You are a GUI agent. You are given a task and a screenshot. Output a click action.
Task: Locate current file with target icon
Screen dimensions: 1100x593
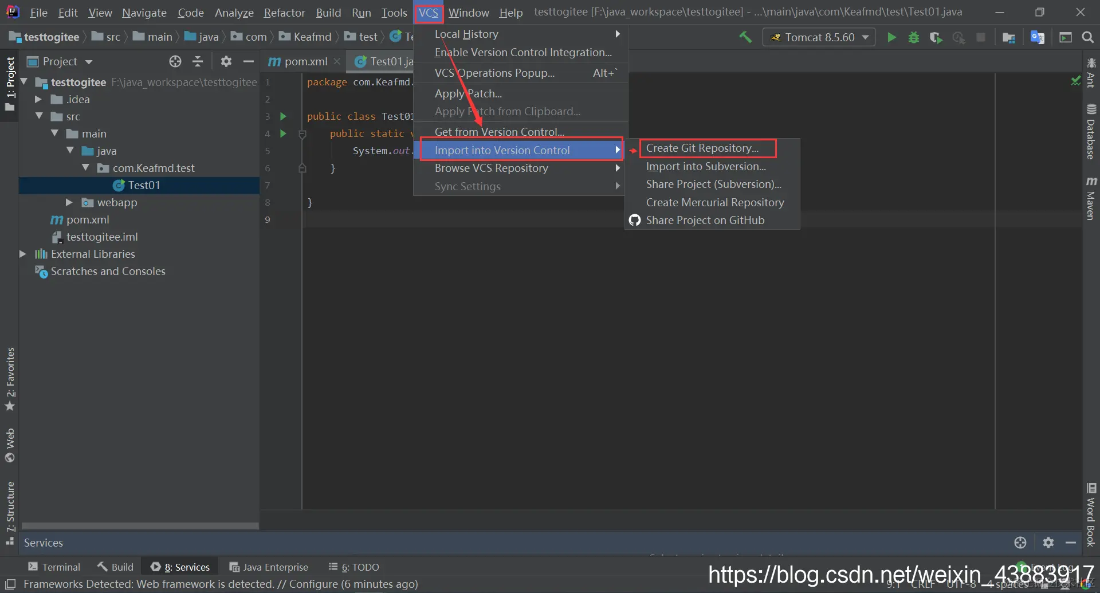(175, 61)
